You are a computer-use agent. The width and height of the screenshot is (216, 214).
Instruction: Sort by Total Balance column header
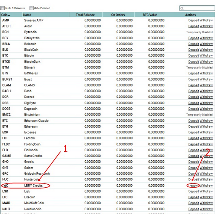[85, 15]
